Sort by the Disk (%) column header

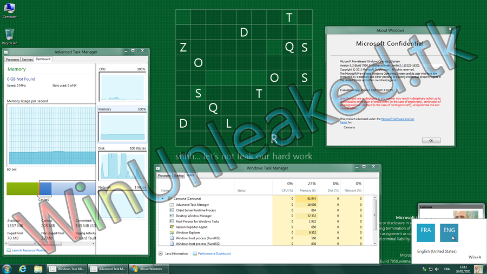pyautogui.click(x=329, y=187)
